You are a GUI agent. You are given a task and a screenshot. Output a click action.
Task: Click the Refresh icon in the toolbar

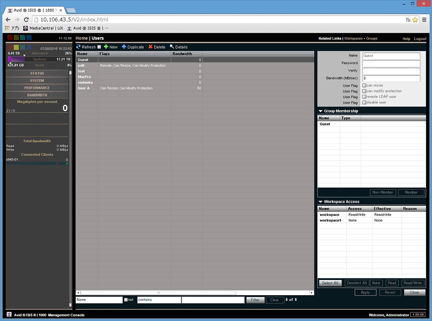pos(79,47)
